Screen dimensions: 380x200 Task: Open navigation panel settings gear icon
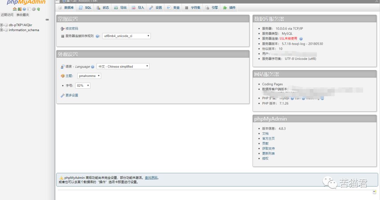[x=34, y=9]
